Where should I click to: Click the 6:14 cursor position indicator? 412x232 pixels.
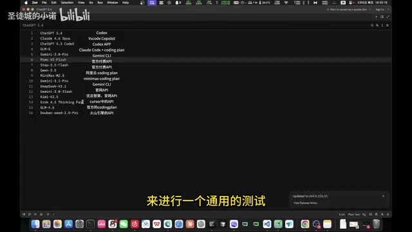(342, 215)
